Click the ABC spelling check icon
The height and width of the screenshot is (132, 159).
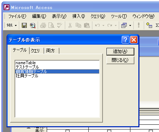[60, 25]
